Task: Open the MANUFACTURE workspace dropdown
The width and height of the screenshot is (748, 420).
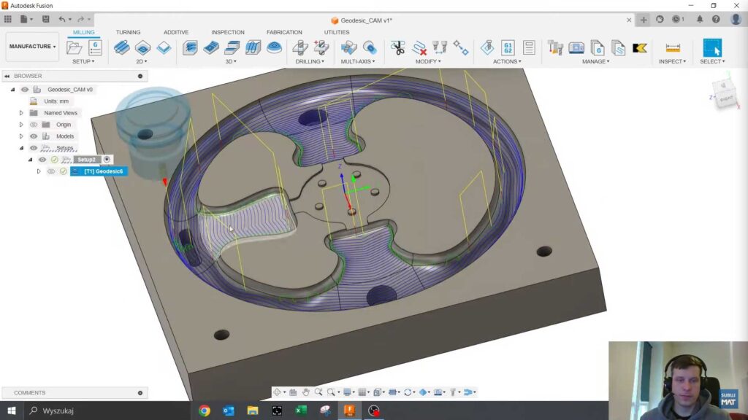Action: coord(33,47)
